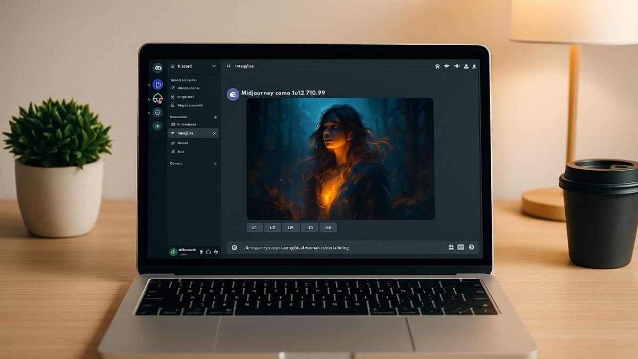
Task: Click the image/GIF icon in message bar
Action: pyautogui.click(x=460, y=247)
